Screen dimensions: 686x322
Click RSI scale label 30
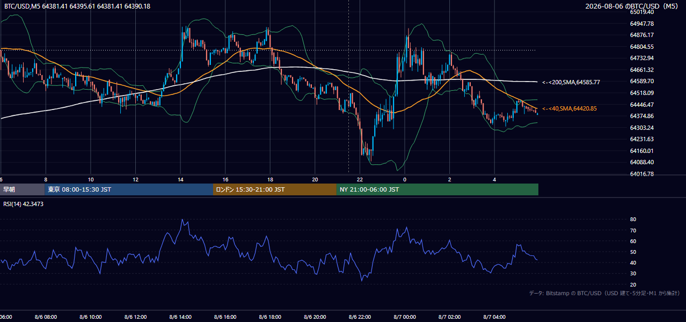(633, 274)
